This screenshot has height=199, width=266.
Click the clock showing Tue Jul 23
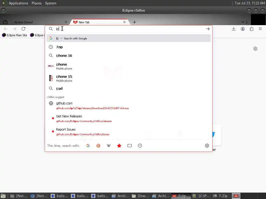click(250, 3)
